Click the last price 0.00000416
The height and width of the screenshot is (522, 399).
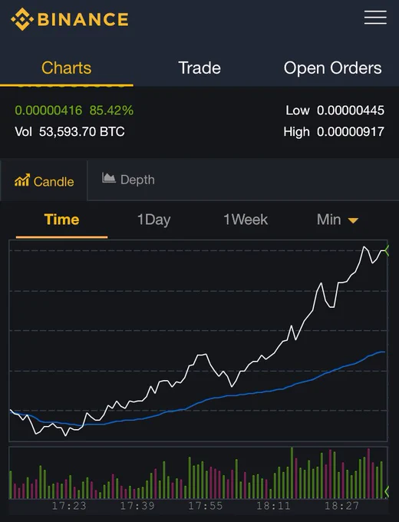coord(48,111)
